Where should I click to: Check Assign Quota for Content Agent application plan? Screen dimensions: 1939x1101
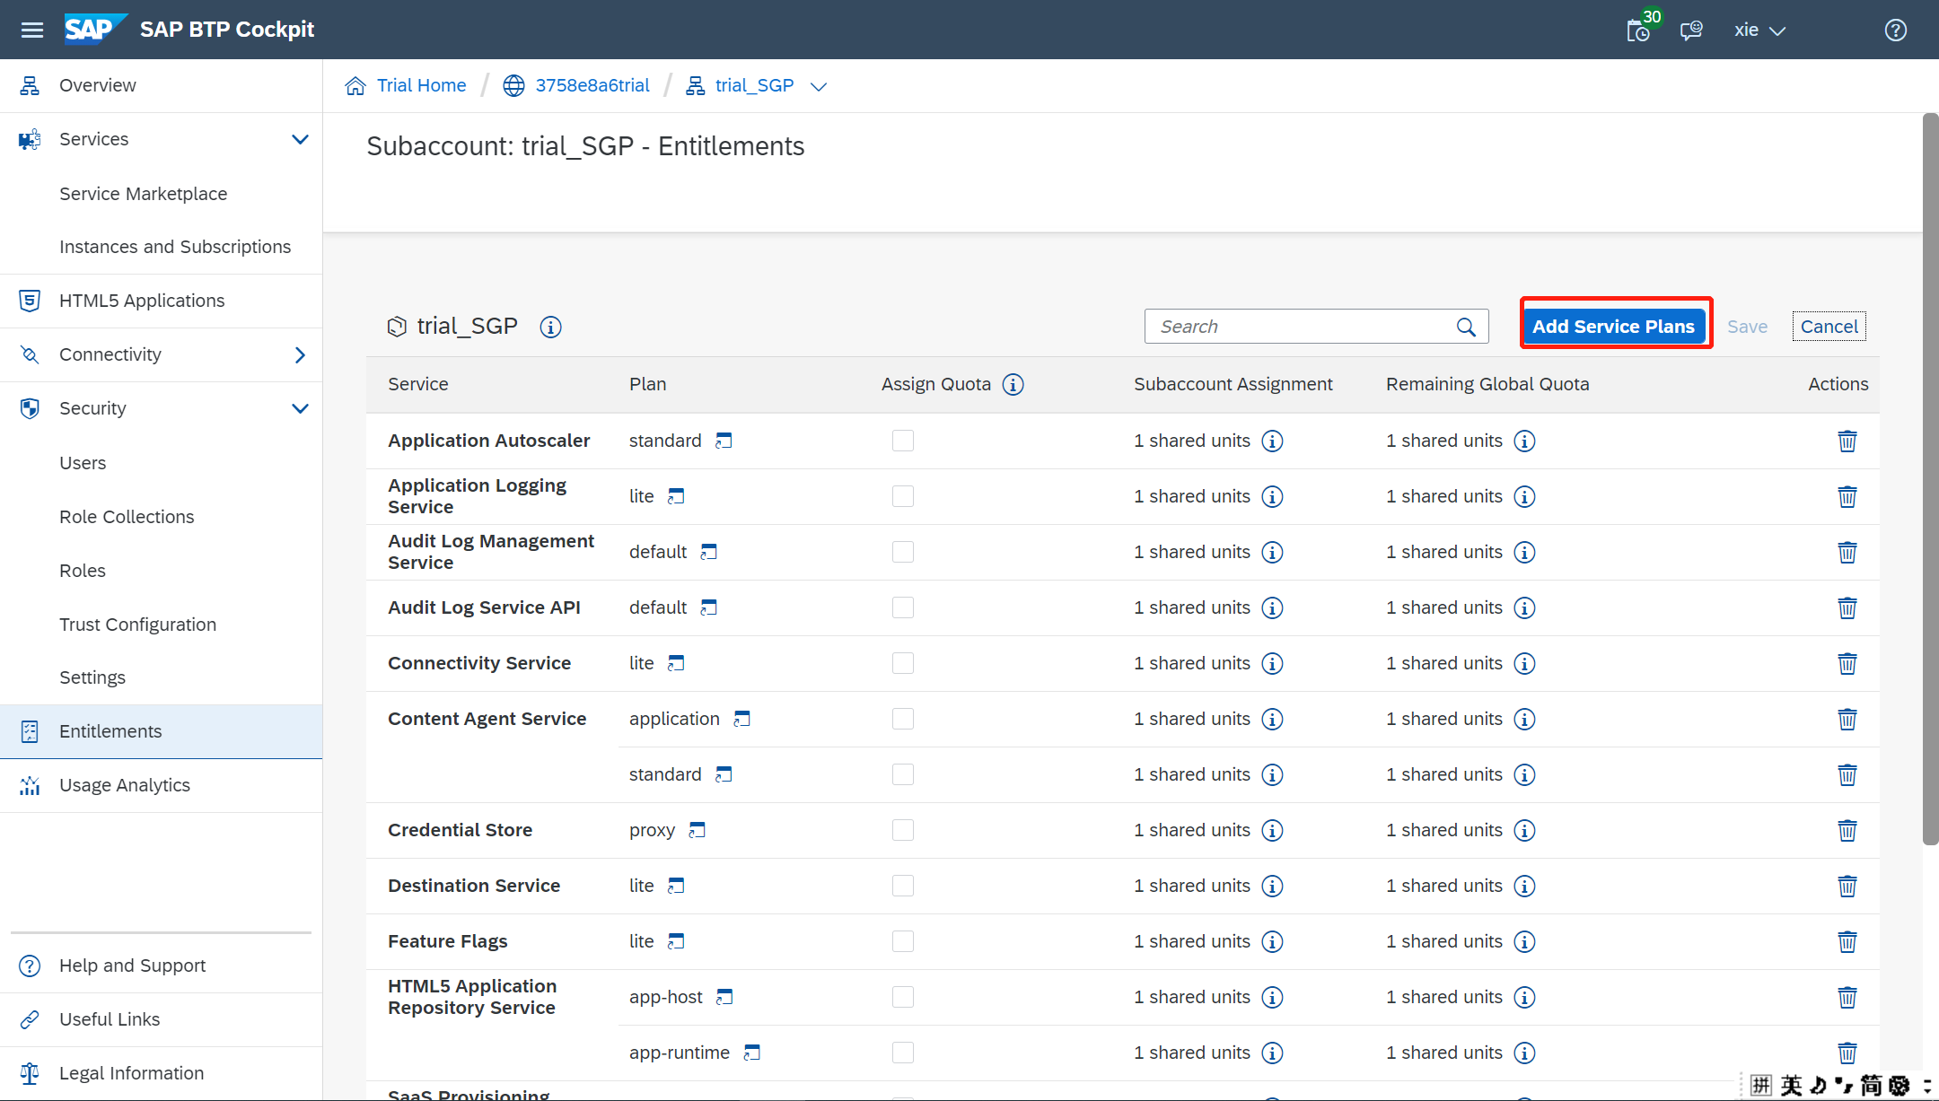point(903,719)
